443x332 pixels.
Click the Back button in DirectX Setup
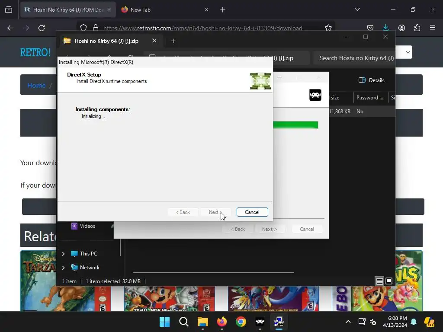(x=183, y=212)
